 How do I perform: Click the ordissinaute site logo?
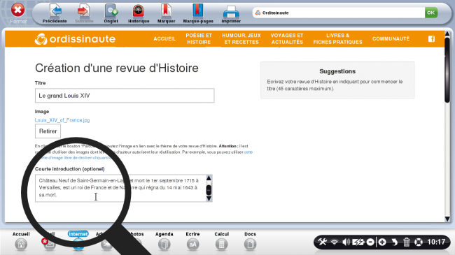75,39
